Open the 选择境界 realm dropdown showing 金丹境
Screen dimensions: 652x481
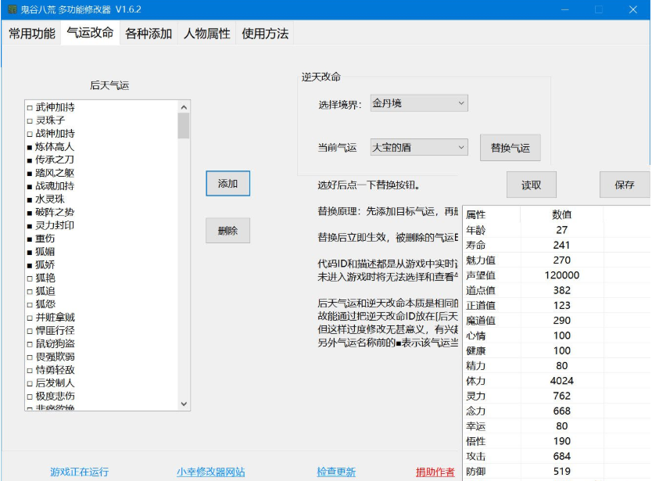[419, 102]
